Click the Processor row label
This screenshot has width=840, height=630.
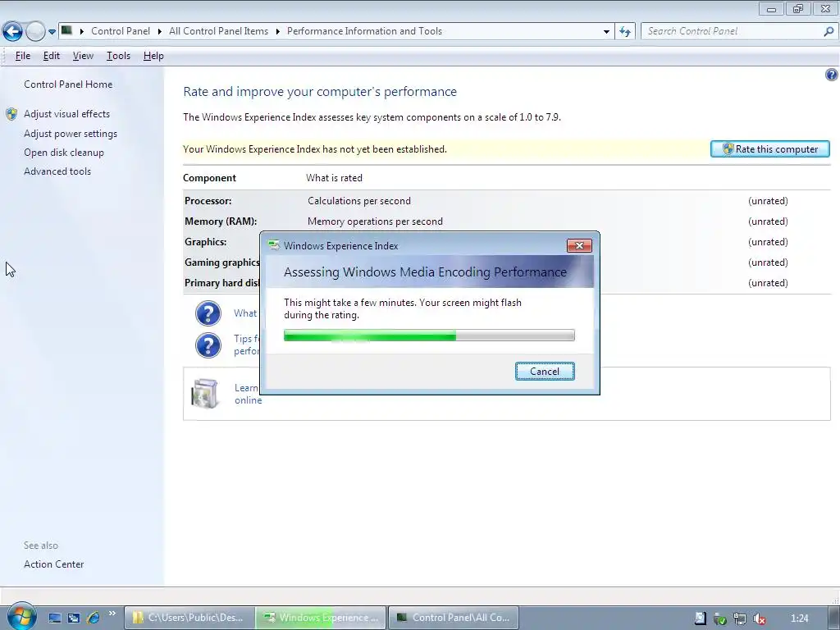pyautogui.click(x=208, y=201)
